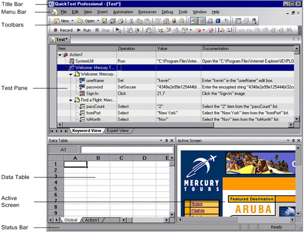Viewport: 306px width, 234px height.
Task: Click the End Transaction clock icon
Action: tap(229, 31)
